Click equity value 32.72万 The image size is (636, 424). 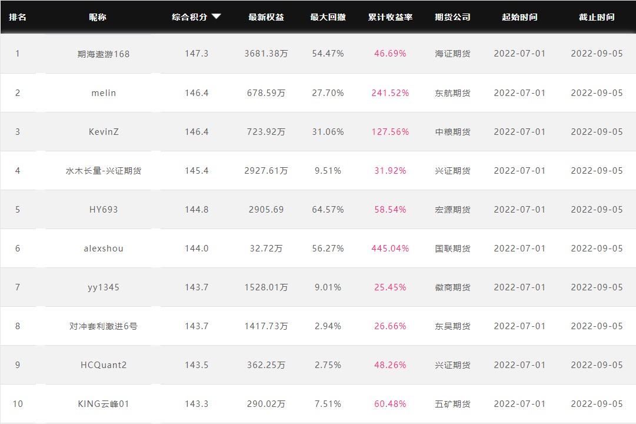pyautogui.click(x=266, y=249)
